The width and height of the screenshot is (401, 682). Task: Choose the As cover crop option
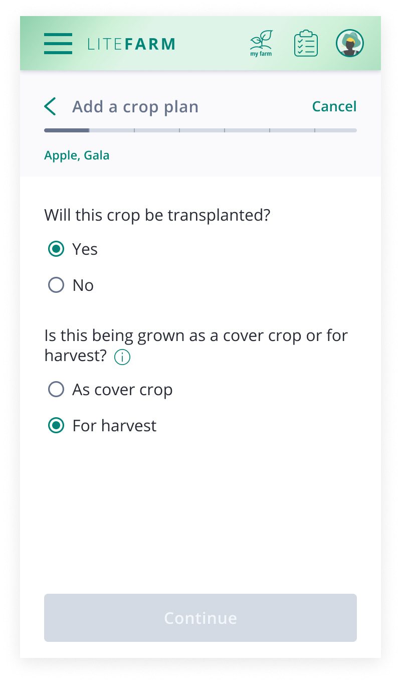click(56, 390)
